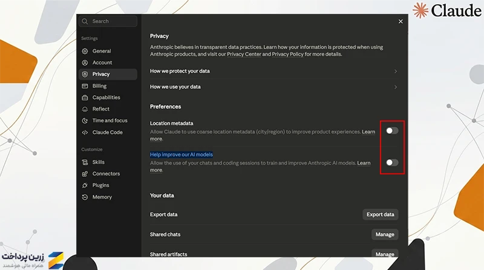Open the Privacy Center link

pos(244,54)
